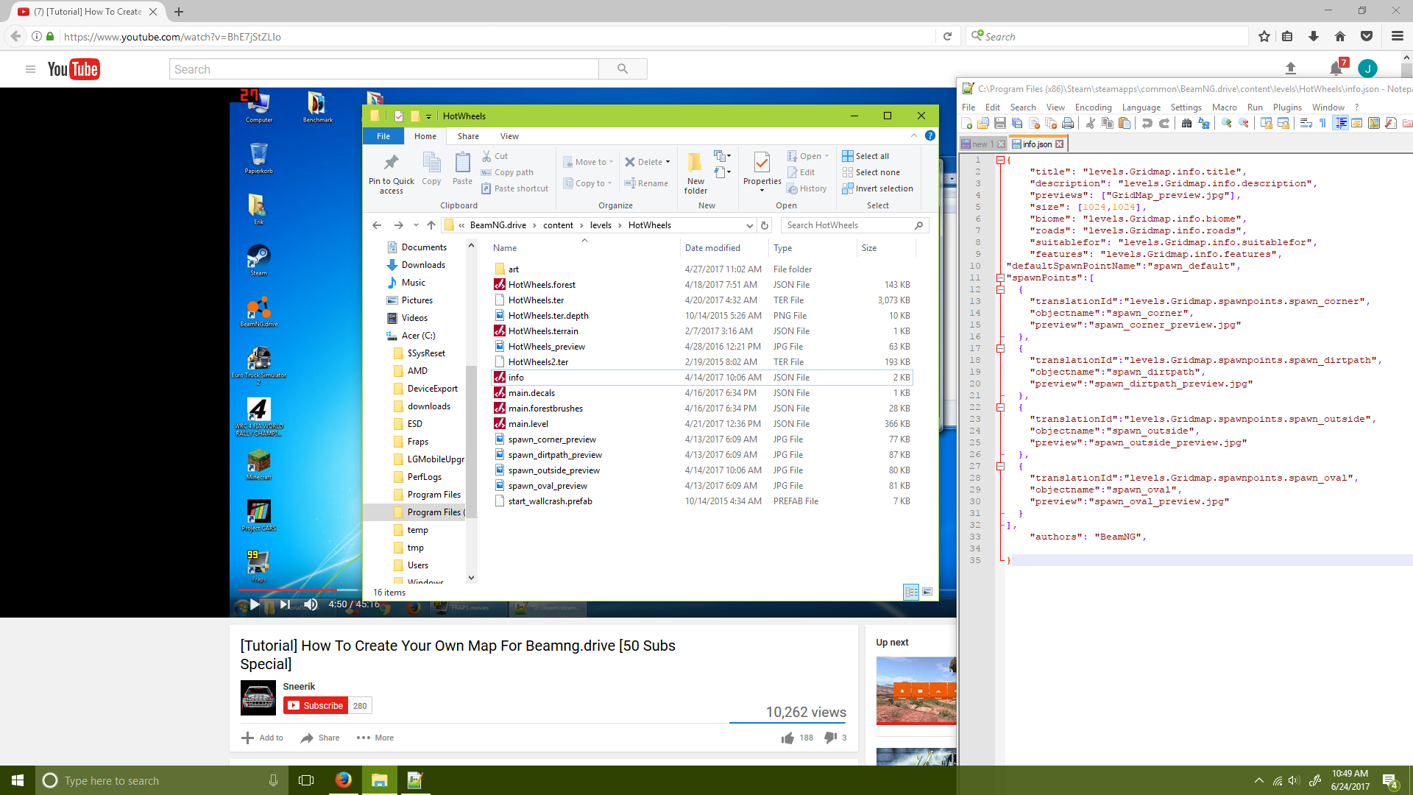Image resolution: width=1413 pixels, height=795 pixels.
Task: Open Plugins menu in Notepad++
Action: 1287,107
